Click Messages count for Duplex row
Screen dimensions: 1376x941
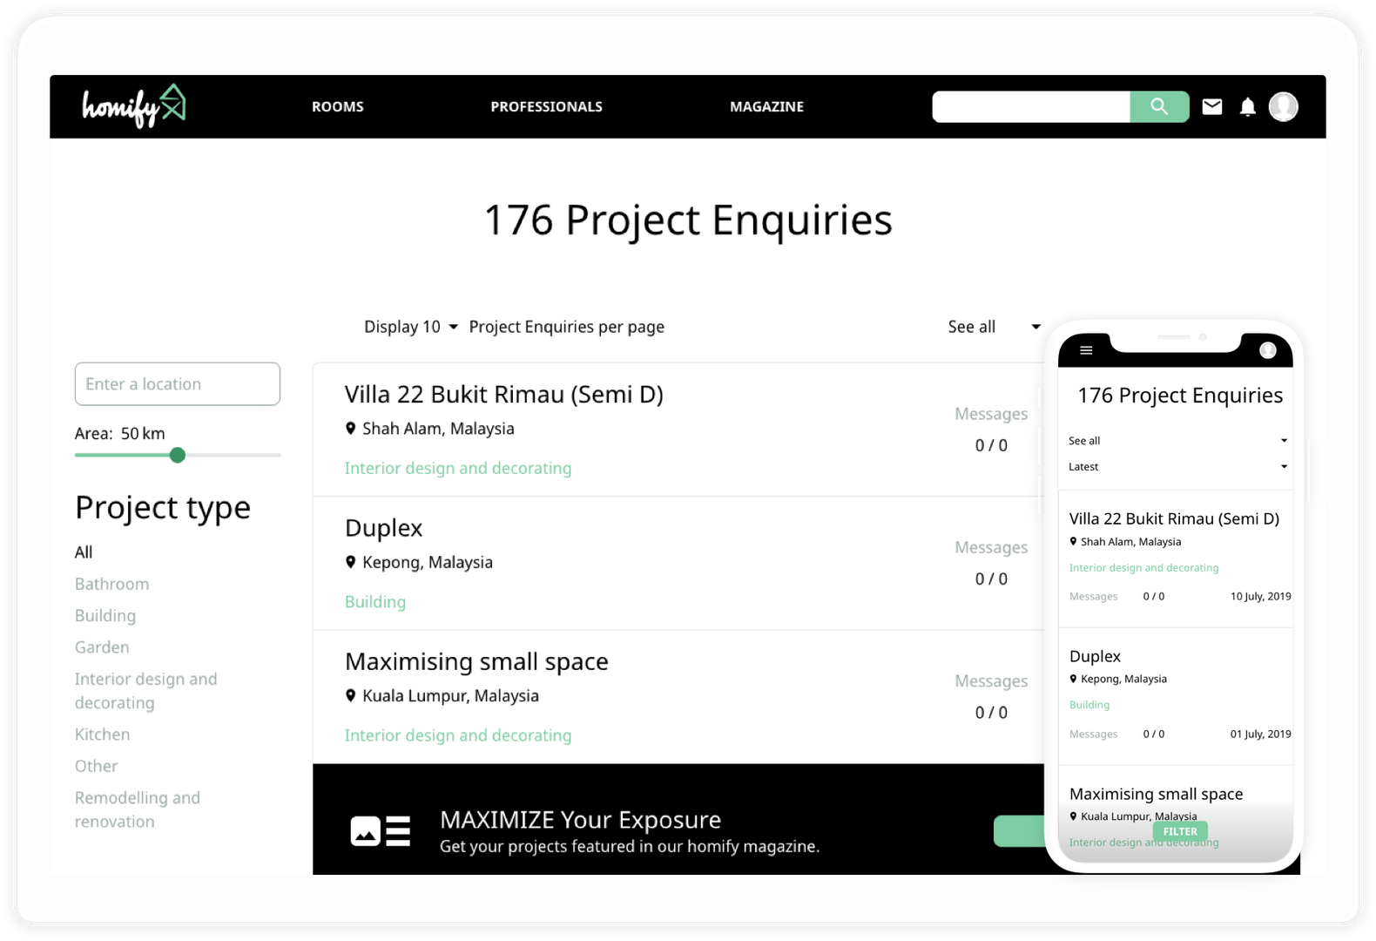pos(991,579)
